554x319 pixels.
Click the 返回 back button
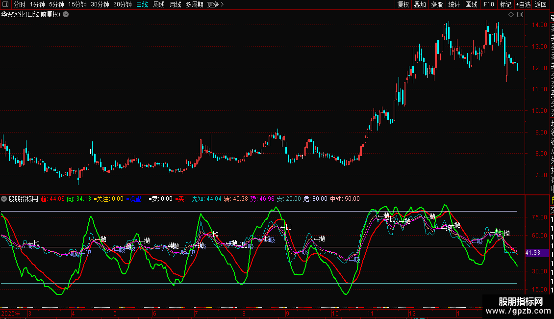(x=541, y=4)
